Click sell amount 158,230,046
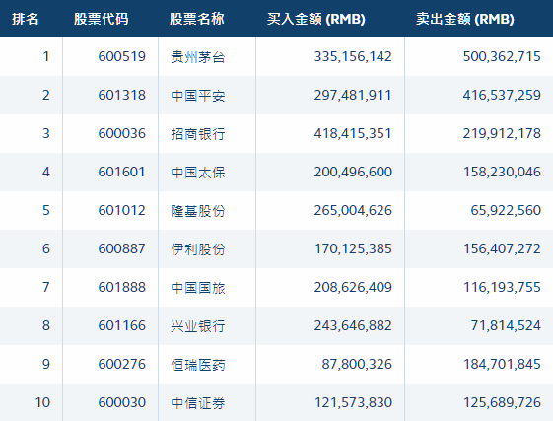This screenshot has width=553, height=421. click(x=502, y=172)
